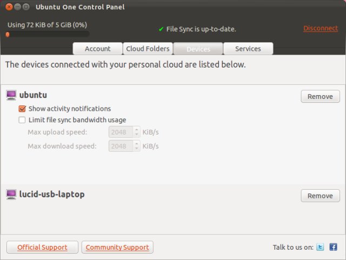
Task: Remove the lucid-usb-laptop device
Action: (x=320, y=196)
